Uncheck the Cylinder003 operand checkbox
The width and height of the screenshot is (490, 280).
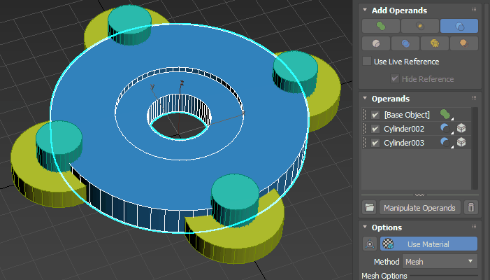(375, 143)
